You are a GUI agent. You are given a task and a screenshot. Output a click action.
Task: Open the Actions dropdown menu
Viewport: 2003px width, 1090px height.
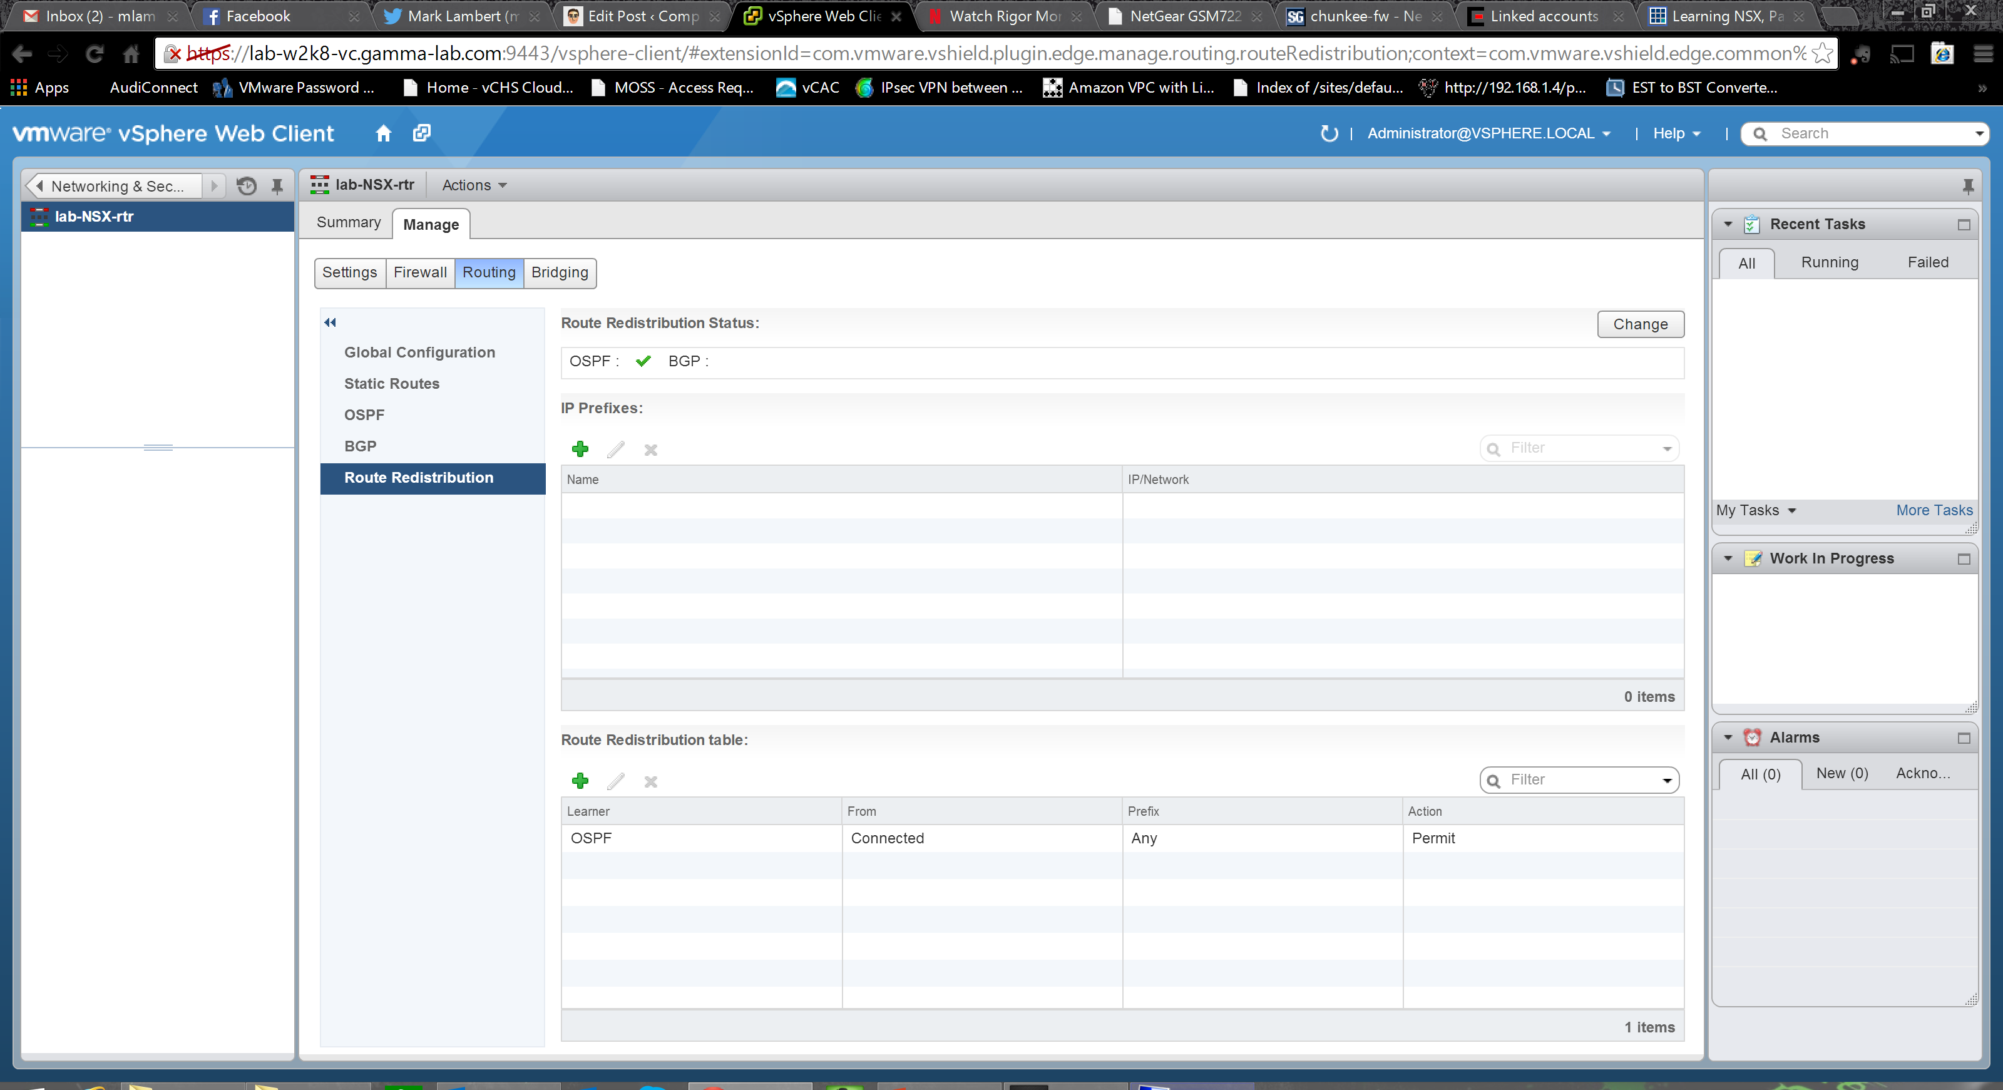click(x=474, y=185)
